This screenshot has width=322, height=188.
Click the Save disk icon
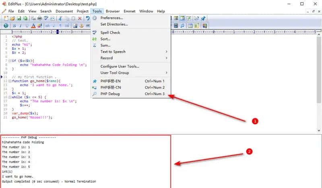pyautogui.click(x=19, y=18)
